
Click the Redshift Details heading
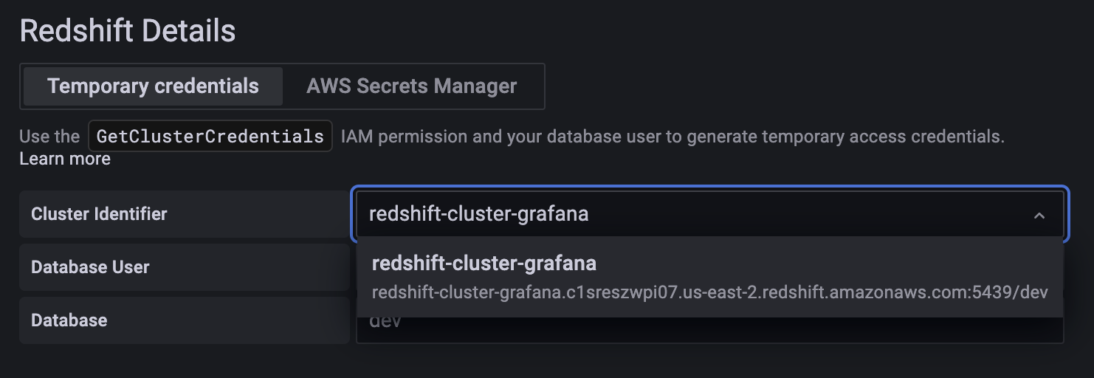(128, 31)
